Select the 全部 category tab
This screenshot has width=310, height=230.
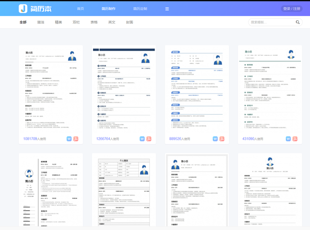23,22
